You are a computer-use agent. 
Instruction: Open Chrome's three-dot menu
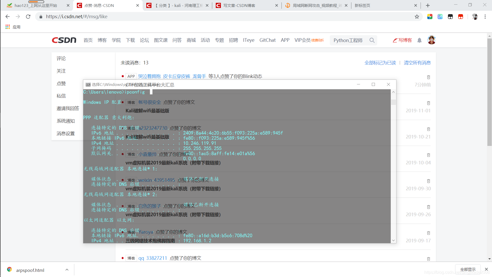(x=485, y=16)
